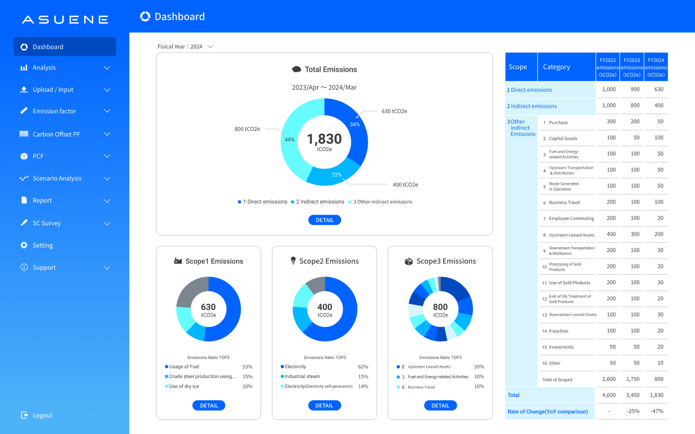Log out using the Logout control
The image size is (695, 434).
tap(37, 415)
